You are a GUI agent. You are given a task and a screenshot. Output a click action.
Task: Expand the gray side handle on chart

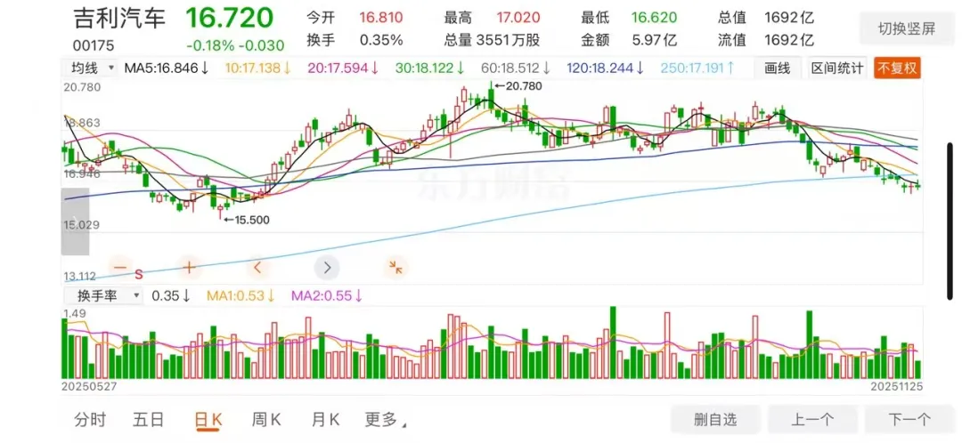pos(75,221)
